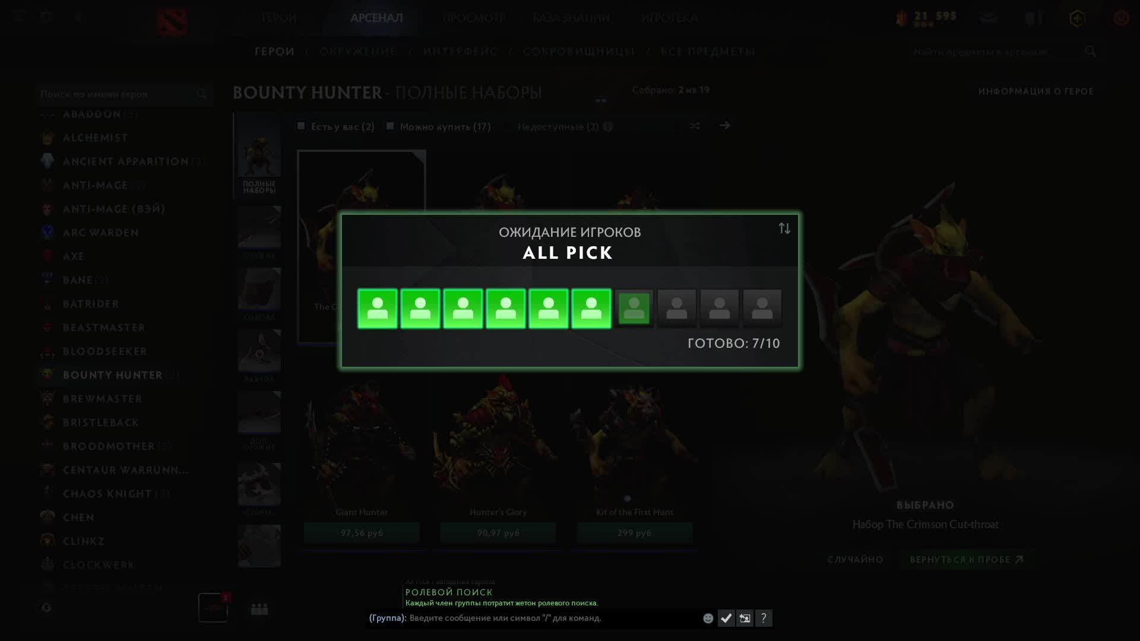The image size is (1140, 641).
Task: Click the armory search magnifier icon
Action: click(x=1090, y=52)
